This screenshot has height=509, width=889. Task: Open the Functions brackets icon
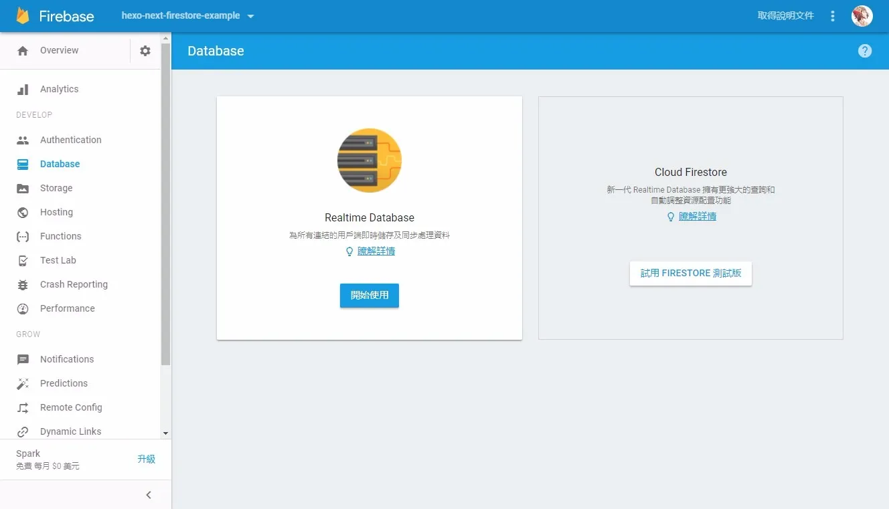point(23,236)
